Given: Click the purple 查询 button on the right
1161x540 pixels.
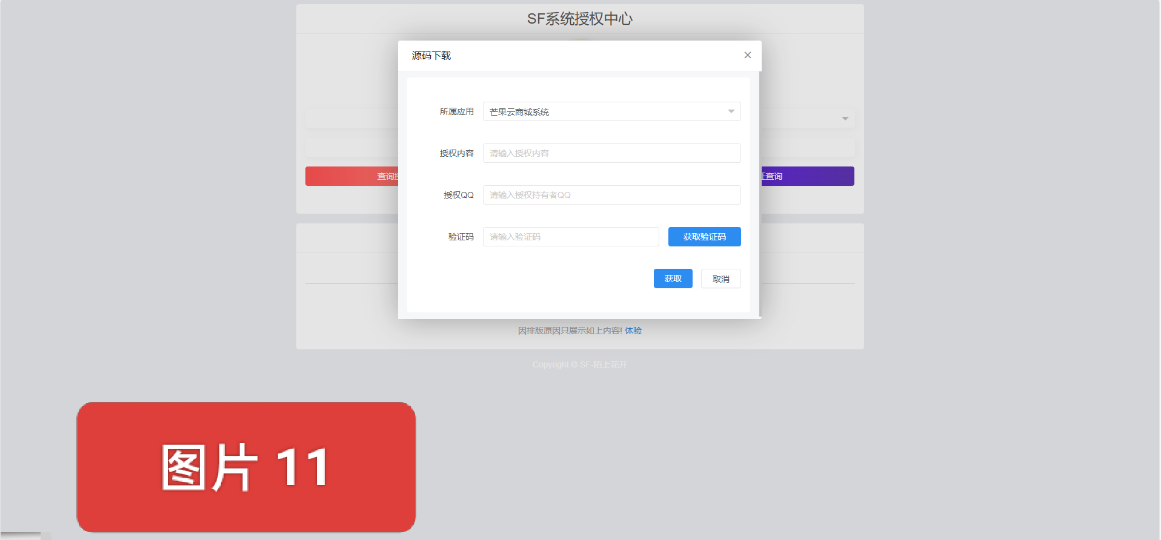Looking at the screenshot, I should click(807, 176).
